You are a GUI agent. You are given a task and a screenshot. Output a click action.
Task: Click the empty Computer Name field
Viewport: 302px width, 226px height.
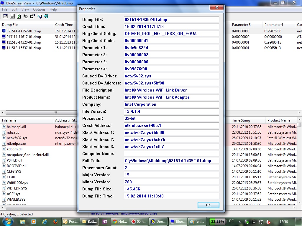171,154
